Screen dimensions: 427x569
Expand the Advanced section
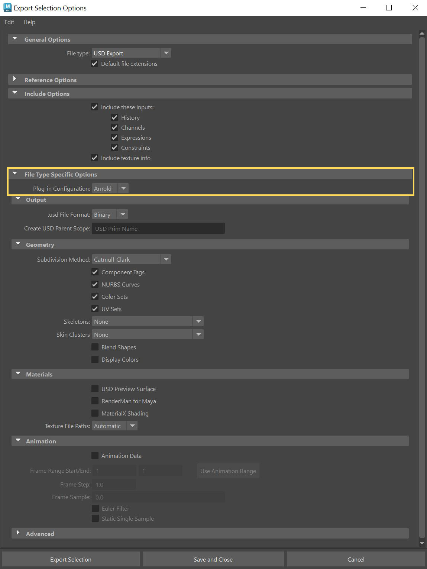[x=18, y=533]
